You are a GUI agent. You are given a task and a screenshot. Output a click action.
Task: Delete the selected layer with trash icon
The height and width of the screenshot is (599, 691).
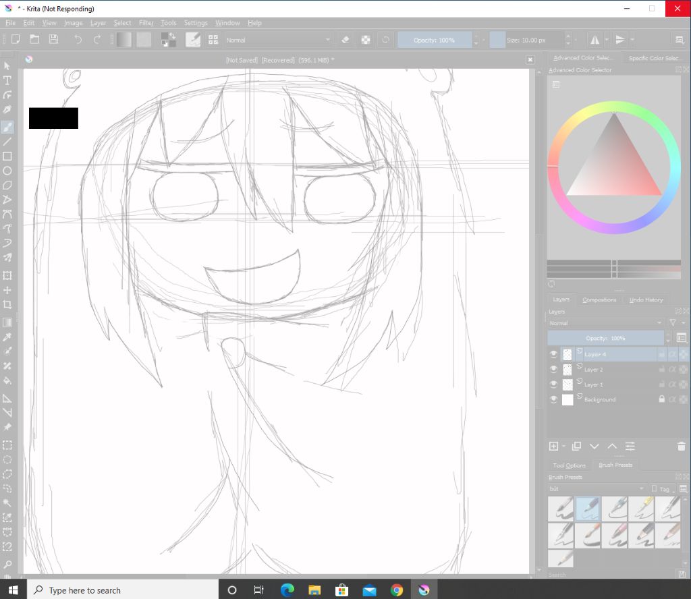pos(681,446)
